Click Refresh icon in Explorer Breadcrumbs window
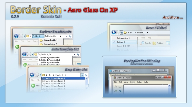192x107 pixels. (x=70, y=36)
